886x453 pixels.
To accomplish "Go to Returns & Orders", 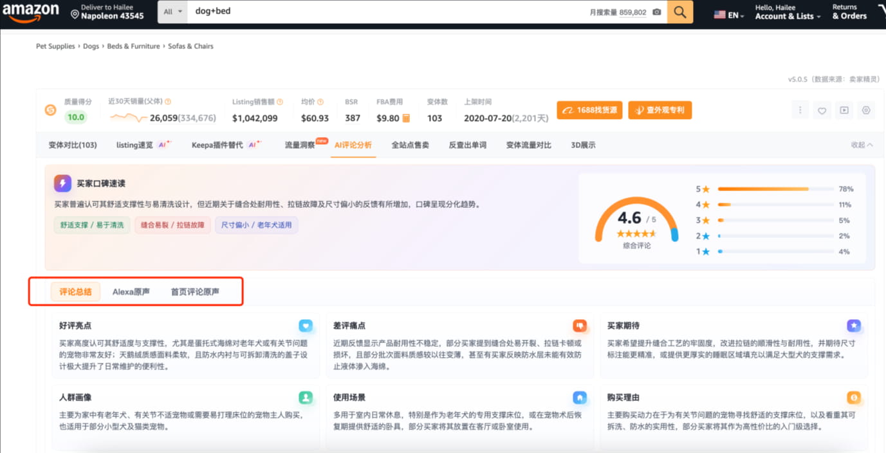I will point(849,12).
